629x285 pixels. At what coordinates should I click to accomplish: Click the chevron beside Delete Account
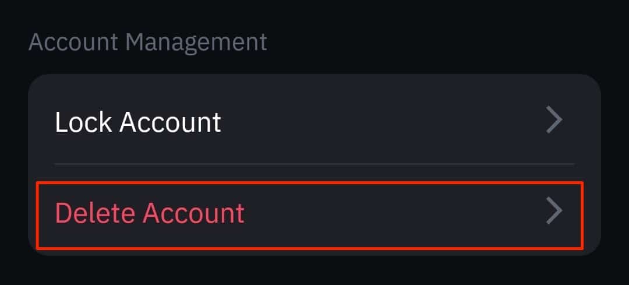[x=554, y=213]
